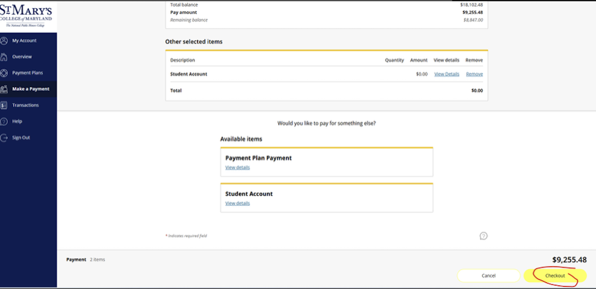
Task: Open the help chat bubble icon
Action: click(483, 236)
